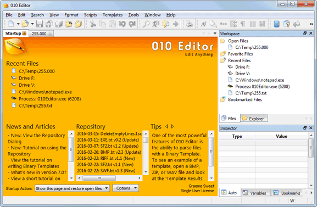Open the Templates menu
The width and height of the screenshot is (317, 207).
coord(113,15)
